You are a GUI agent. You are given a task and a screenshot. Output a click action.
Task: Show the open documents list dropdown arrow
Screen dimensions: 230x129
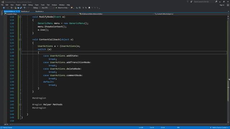(229, 11)
